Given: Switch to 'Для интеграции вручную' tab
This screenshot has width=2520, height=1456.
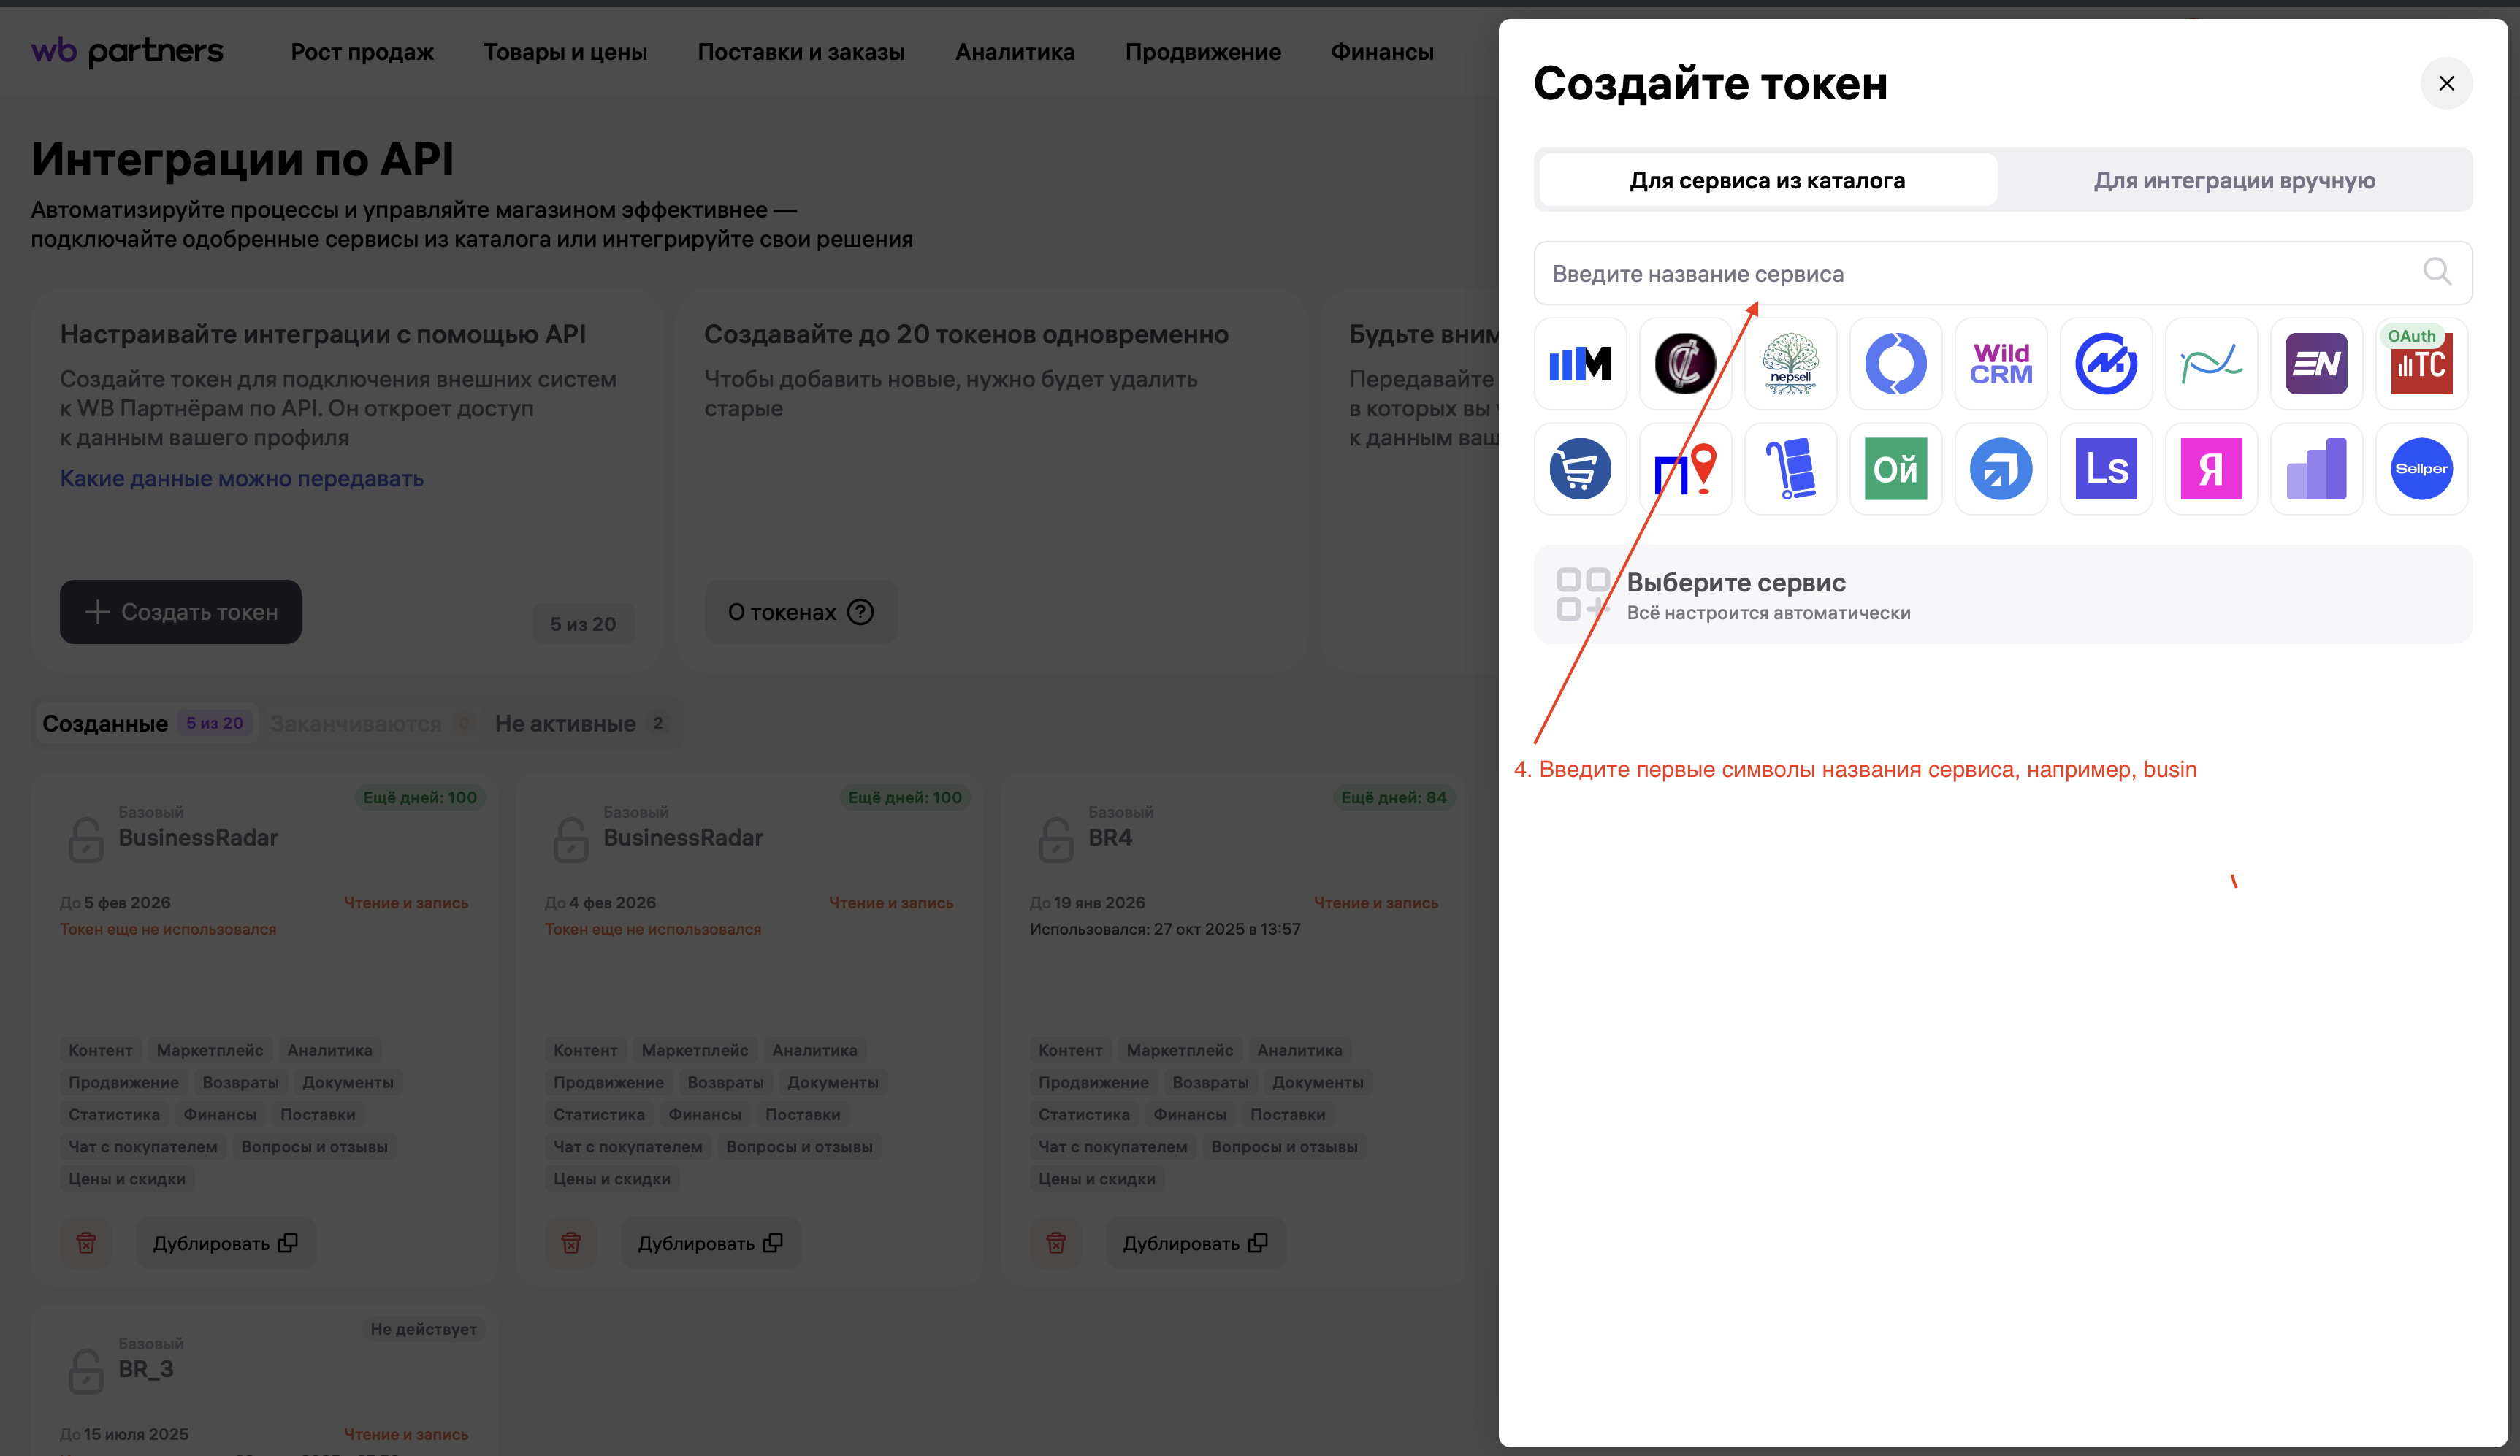Looking at the screenshot, I should pyautogui.click(x=2234, y=181).
